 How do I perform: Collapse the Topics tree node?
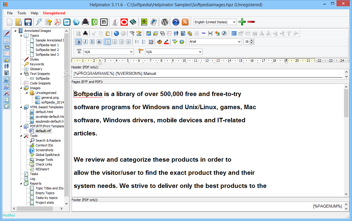21,35
